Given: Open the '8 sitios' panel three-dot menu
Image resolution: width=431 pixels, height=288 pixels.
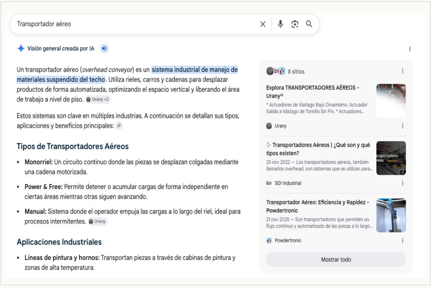Looking at the screenshot, I should [403, 71].
